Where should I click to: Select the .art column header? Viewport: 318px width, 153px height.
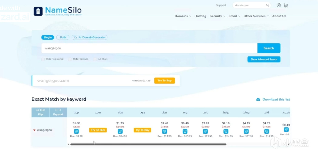click(x=205, y=112)
